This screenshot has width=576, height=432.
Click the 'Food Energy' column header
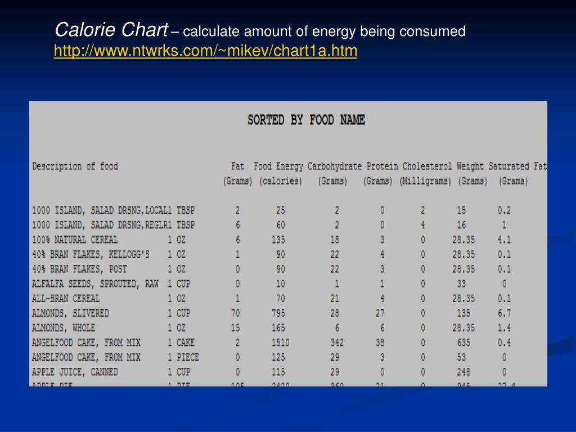pos(278,166)
